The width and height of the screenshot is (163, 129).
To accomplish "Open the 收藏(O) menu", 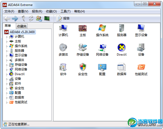I will click(x=51, y=11).
